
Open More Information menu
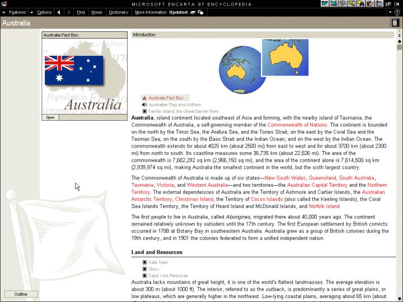(x=151, y=12)
